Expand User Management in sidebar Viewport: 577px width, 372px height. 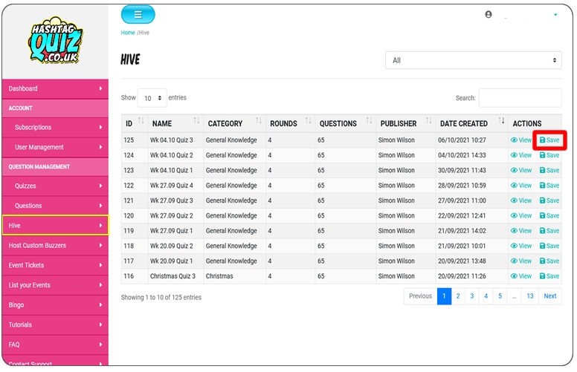tap(55, 147)
